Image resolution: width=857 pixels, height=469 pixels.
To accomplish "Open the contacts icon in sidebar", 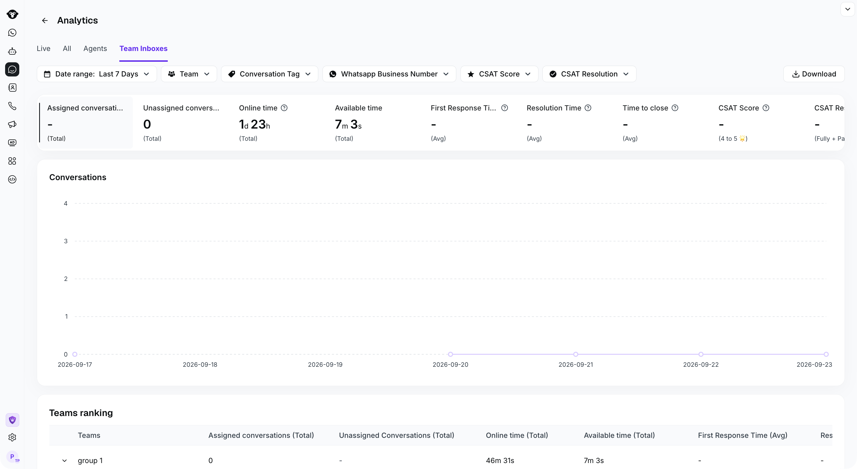I will pyautogui.click(x=12, y=88).
